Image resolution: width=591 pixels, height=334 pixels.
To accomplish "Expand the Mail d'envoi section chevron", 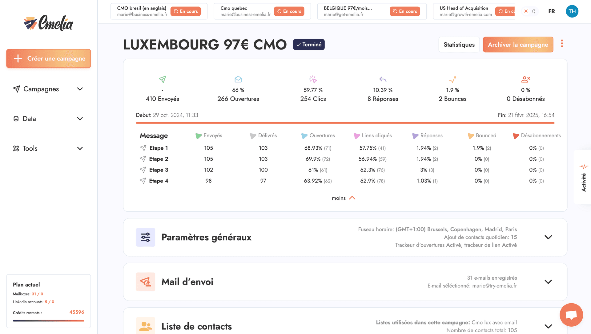I will (x=548, y=282).
